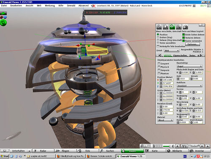The width and height of the screenshot is (211, 159).
Task: Click the Unterhalten chat button
Action: (x=19, y=151)
